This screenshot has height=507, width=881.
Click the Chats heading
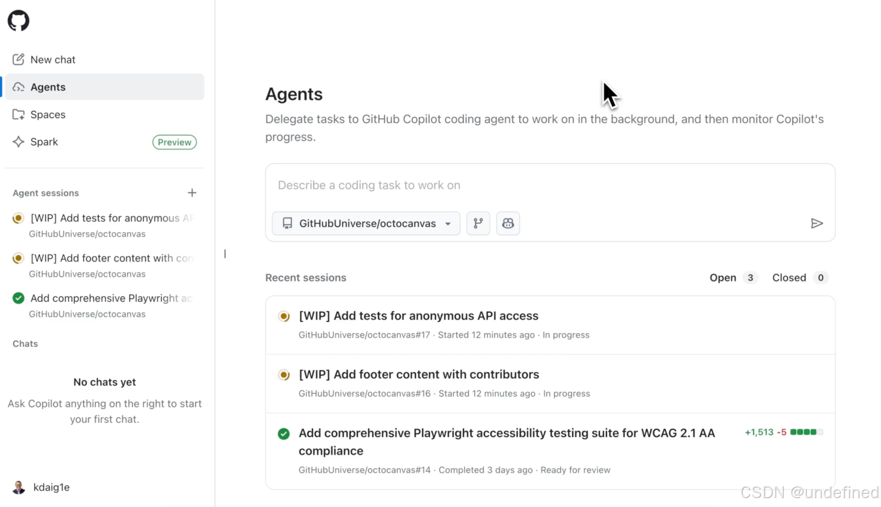(25, 344)
